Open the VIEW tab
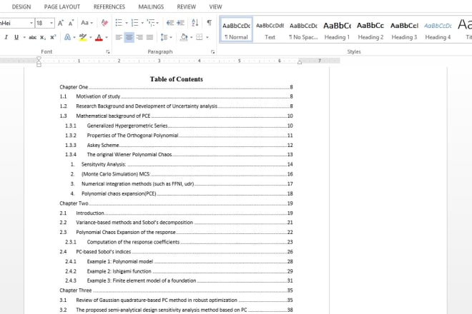Screen dimensions: 472x314 [x=215, y=6]
